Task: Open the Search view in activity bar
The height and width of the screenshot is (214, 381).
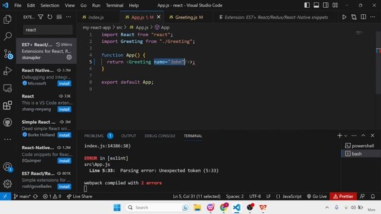Action: click(x=8, y=36)
